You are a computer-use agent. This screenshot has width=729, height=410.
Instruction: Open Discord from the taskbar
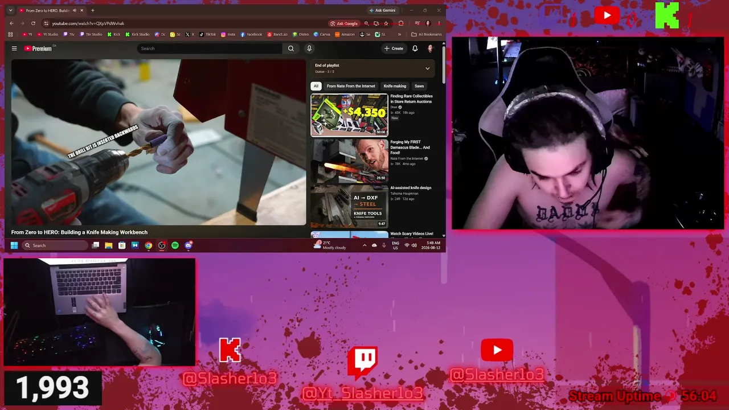click(189, 245)
